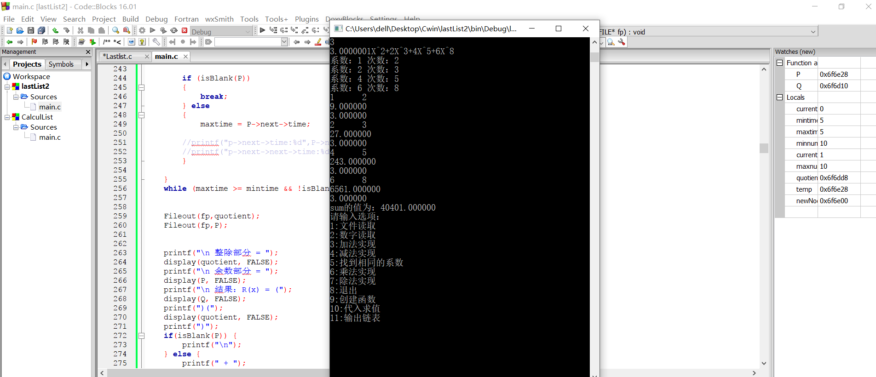876x377 pixels.
Task: Jump back with green left arrow icon
Action: click(x=9, y=42)
